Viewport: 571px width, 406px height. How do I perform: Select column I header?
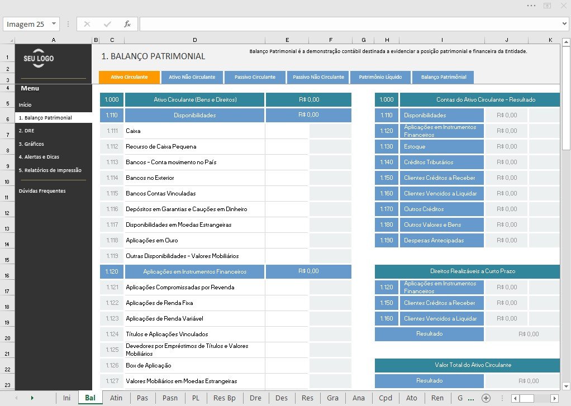pyautogui.click(x=442, y=40)
